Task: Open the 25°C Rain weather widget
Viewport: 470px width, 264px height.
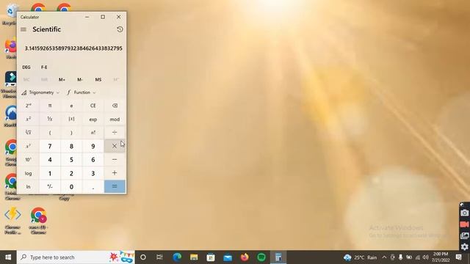Action: 360,257
